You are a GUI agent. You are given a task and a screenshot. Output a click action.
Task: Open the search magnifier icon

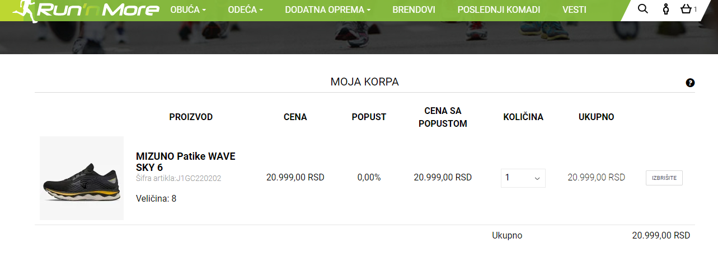pos(643,9)
